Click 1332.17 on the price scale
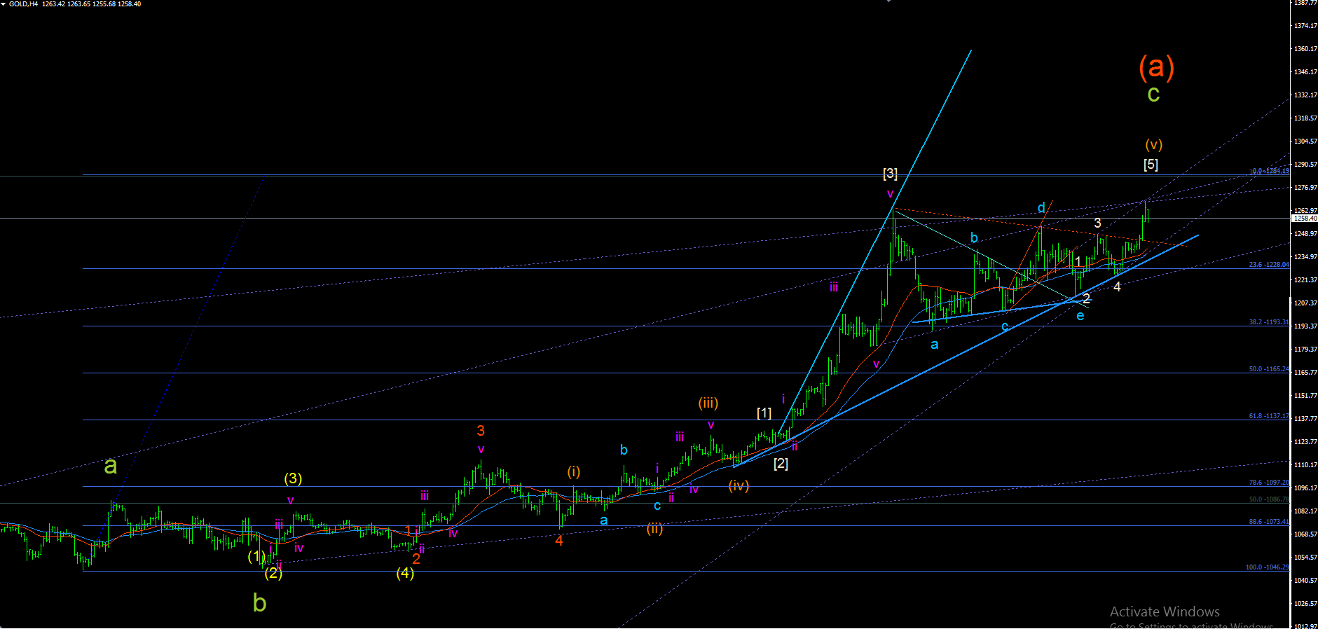The image size is (1318, 629). (x=1305, y=95)
